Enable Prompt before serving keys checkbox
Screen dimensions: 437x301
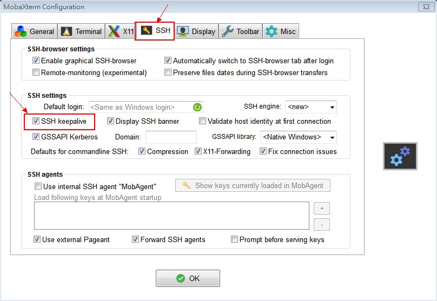(x=234, y=239)
